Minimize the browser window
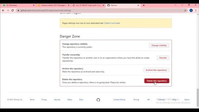The height and width of the screenshot is (112, 199). 182,5
